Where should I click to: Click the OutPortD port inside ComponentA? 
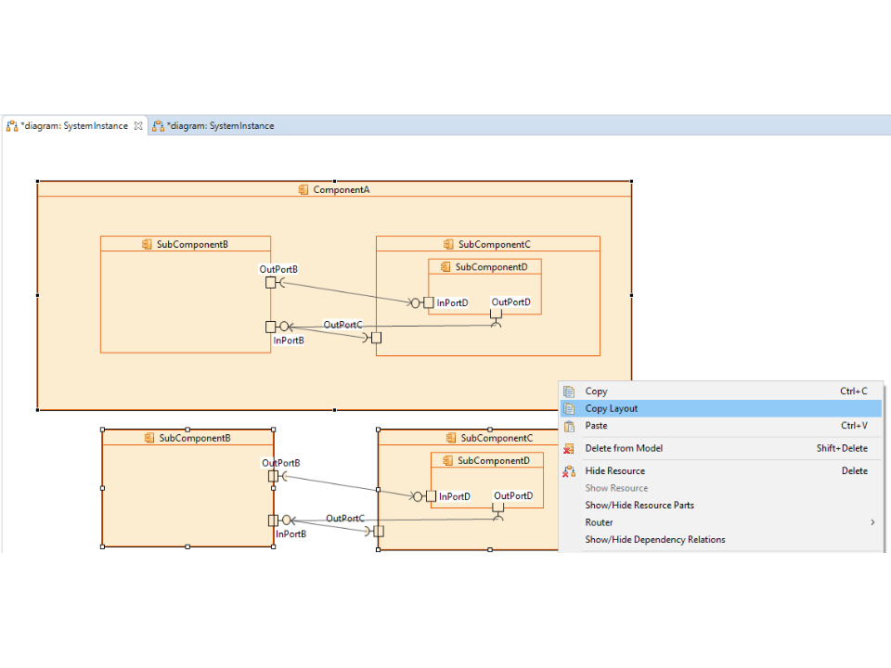496,314
